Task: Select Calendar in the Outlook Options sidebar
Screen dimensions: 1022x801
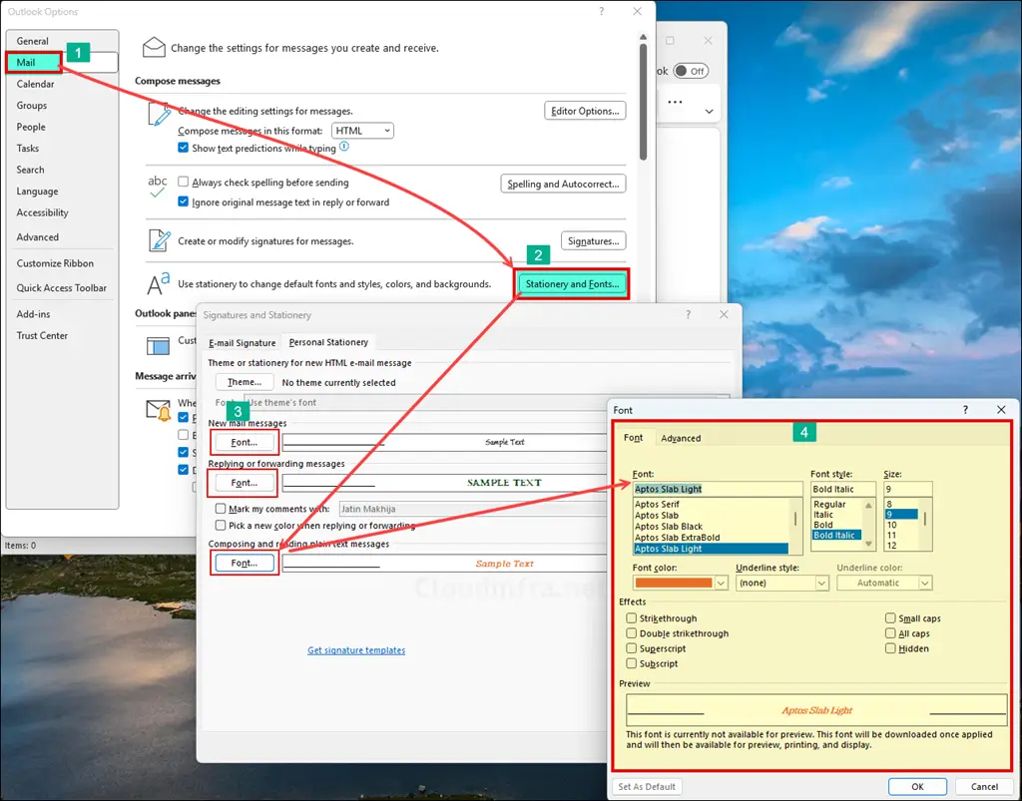Action: 36,84
